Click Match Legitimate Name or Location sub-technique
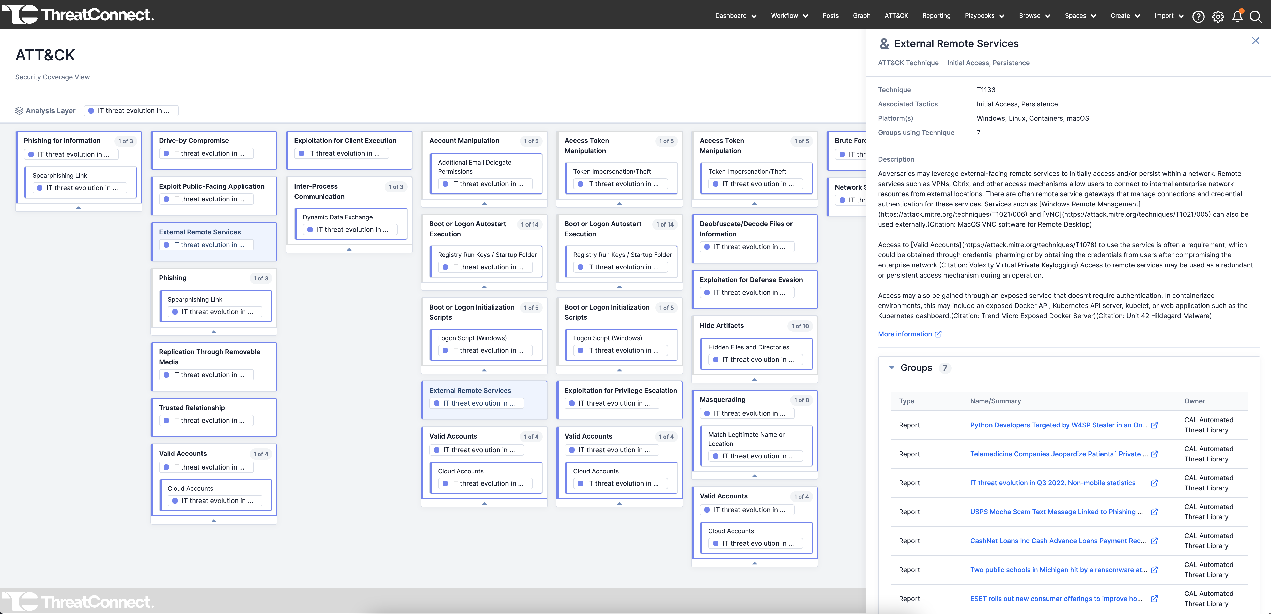 tap(756, 446)
